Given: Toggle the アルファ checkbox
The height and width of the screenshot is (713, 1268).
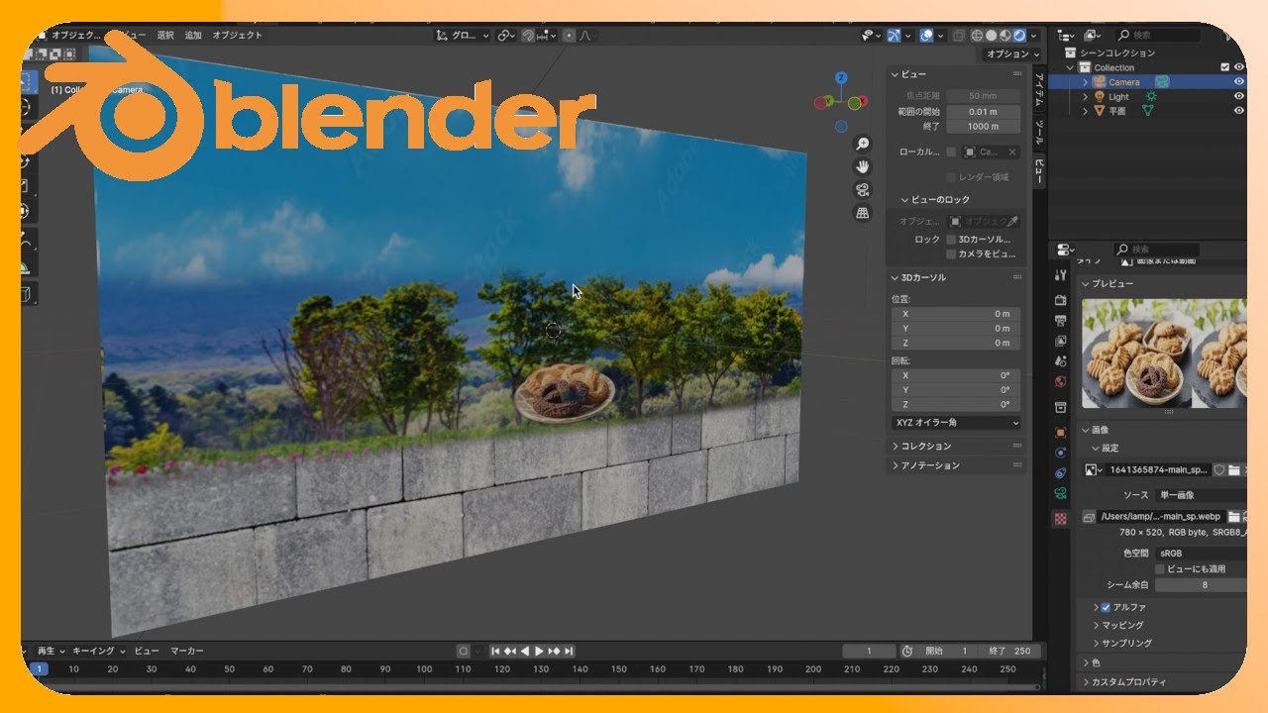Looking at the screenshot, I should pyautogui.click(x=1108, y=607).
